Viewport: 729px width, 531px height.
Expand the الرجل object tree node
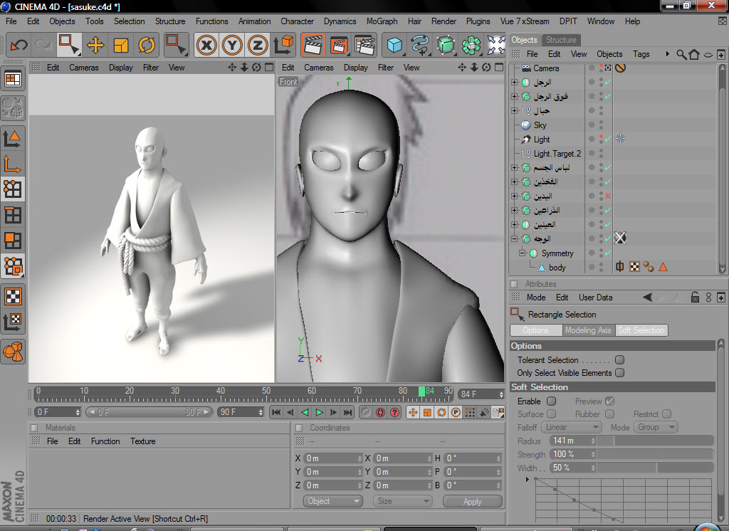click(514, 83)
